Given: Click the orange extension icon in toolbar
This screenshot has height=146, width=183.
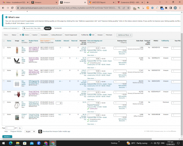Looking at the screenshot, I should coord(148,8).
